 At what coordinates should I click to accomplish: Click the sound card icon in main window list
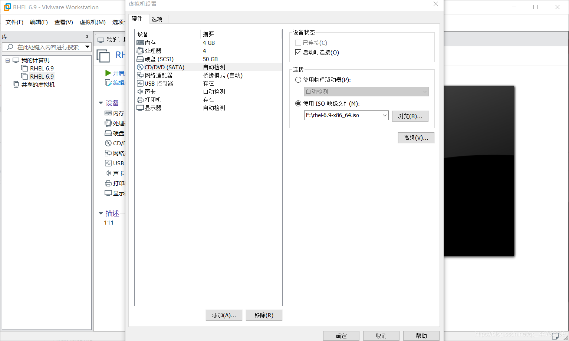tap(108, 173)
